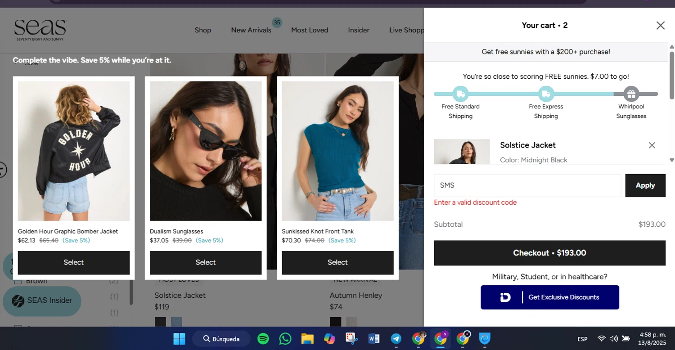Click the Golden Hour Bomber Jacket photo

point(74,151)
